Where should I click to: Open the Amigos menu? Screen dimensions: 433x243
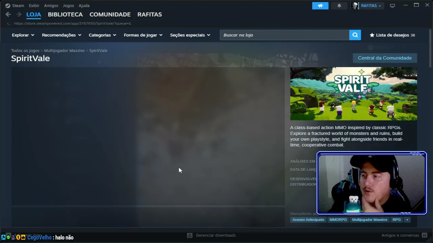pyautogui.click(x=51, y=6)
